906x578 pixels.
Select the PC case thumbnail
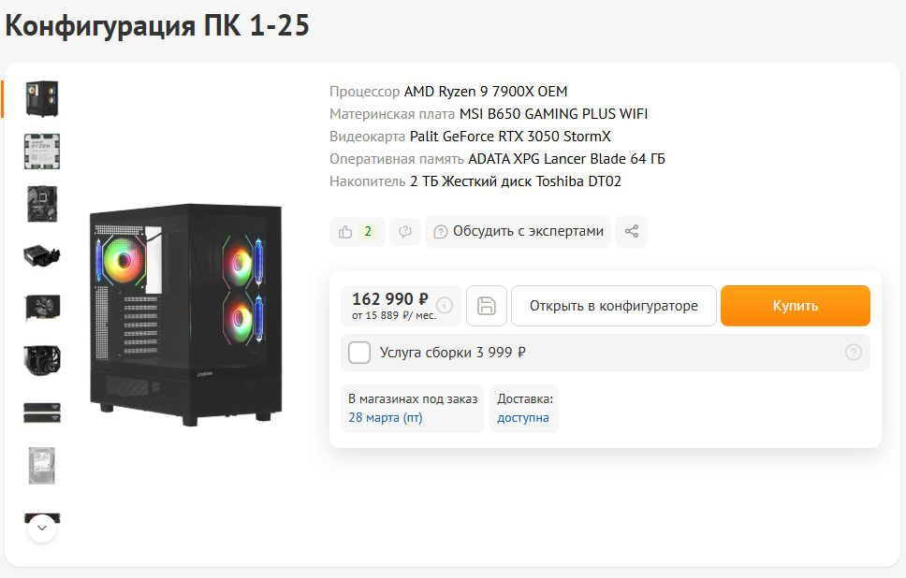pyautogui.click(x=42, y=99)
